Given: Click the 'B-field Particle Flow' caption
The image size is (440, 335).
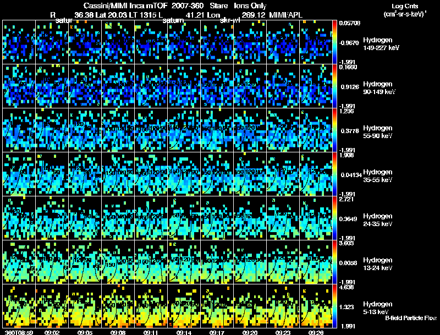Looking at the screenshot, I should pyautogui.click(x=411, y=318).
